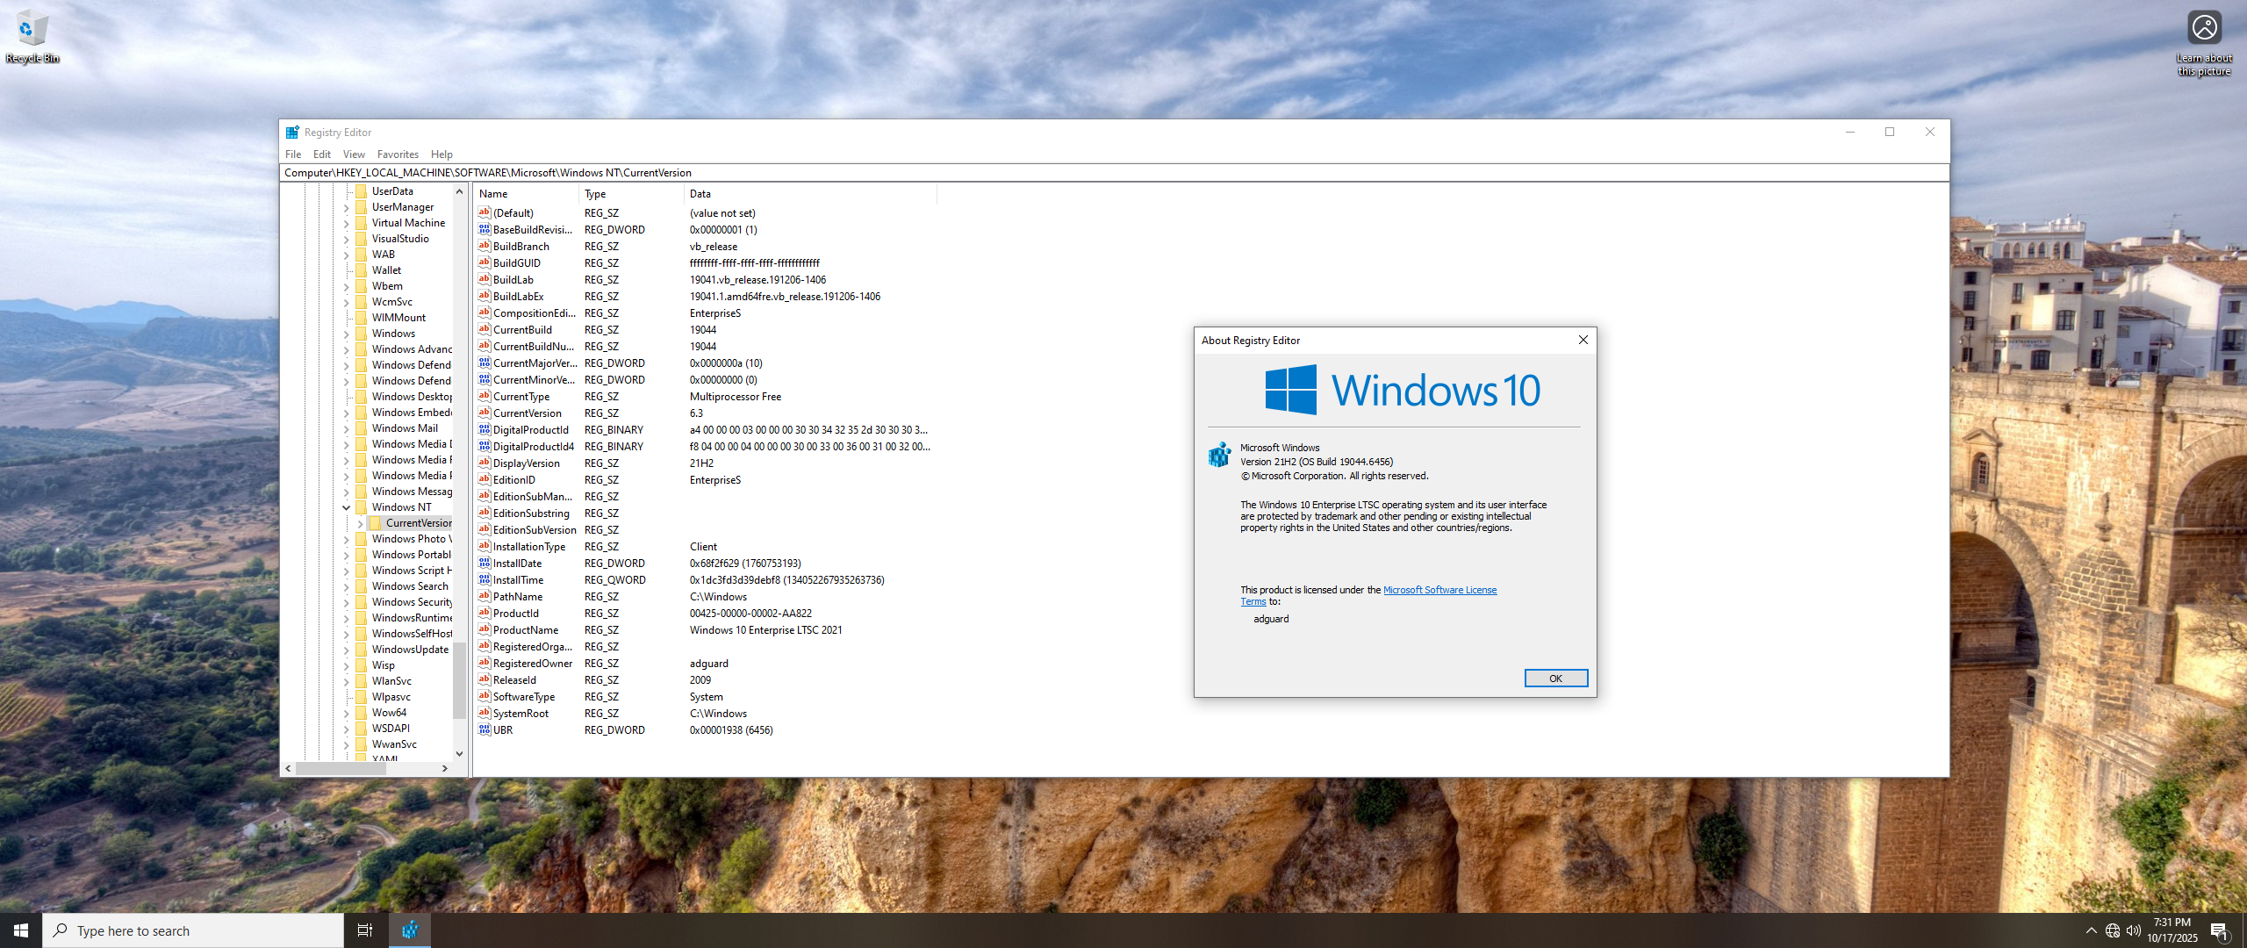Image resolution: width=2247 pixels, height=948 pixels.
Task: Click the ProductName string value icon
Action: pyautogui.click(x=484, y=629)
